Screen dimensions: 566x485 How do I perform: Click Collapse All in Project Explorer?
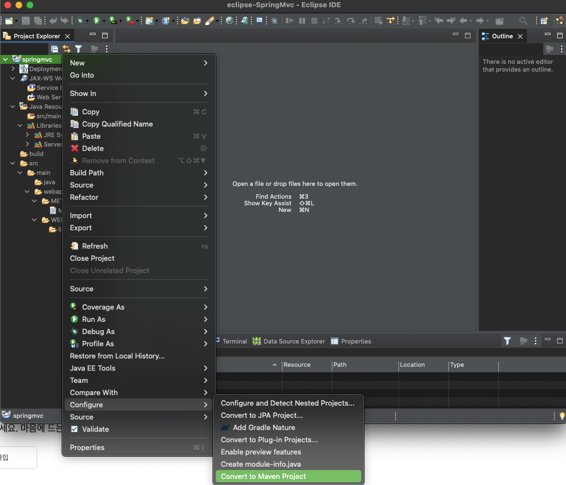tap(54, 49)
